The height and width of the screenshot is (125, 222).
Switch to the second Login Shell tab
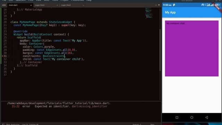pos(72,5)
